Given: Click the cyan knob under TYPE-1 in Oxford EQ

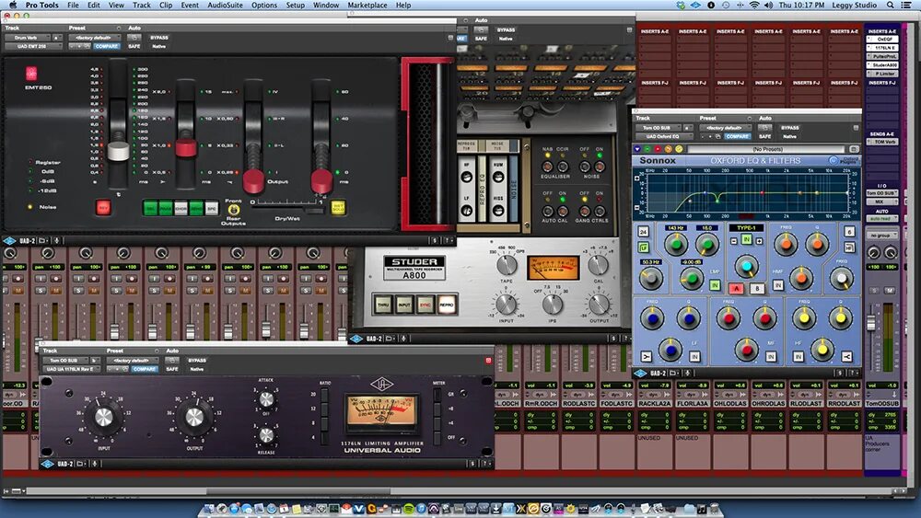Looking at the screenshot, I should [x=746, y=266].
